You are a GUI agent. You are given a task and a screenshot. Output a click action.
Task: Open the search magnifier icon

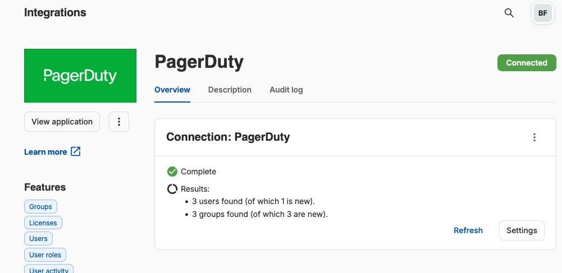pos(509,13)
